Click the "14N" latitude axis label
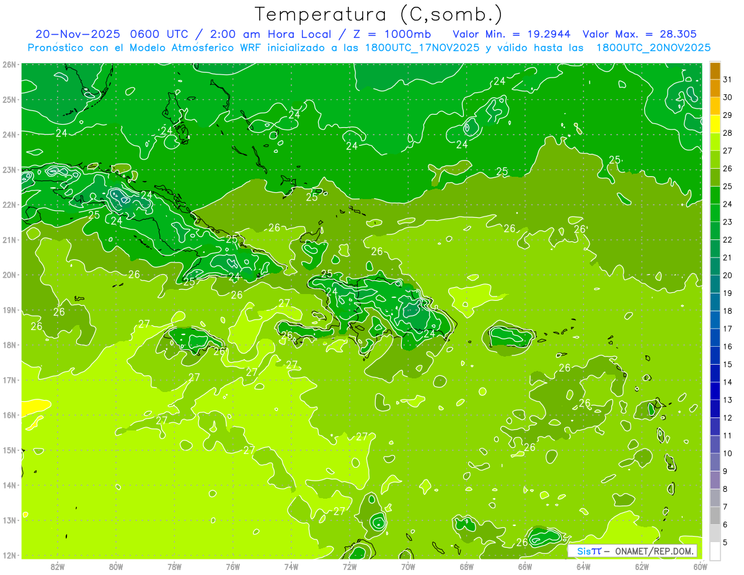744x575 pixels. (x=9, y=485)
